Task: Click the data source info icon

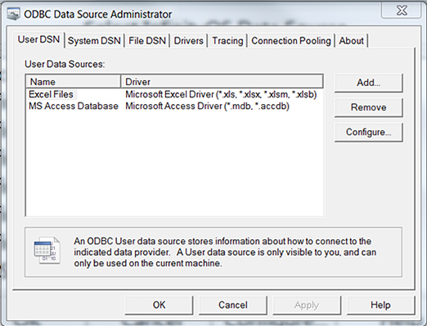Action: (x=47, y=251)
